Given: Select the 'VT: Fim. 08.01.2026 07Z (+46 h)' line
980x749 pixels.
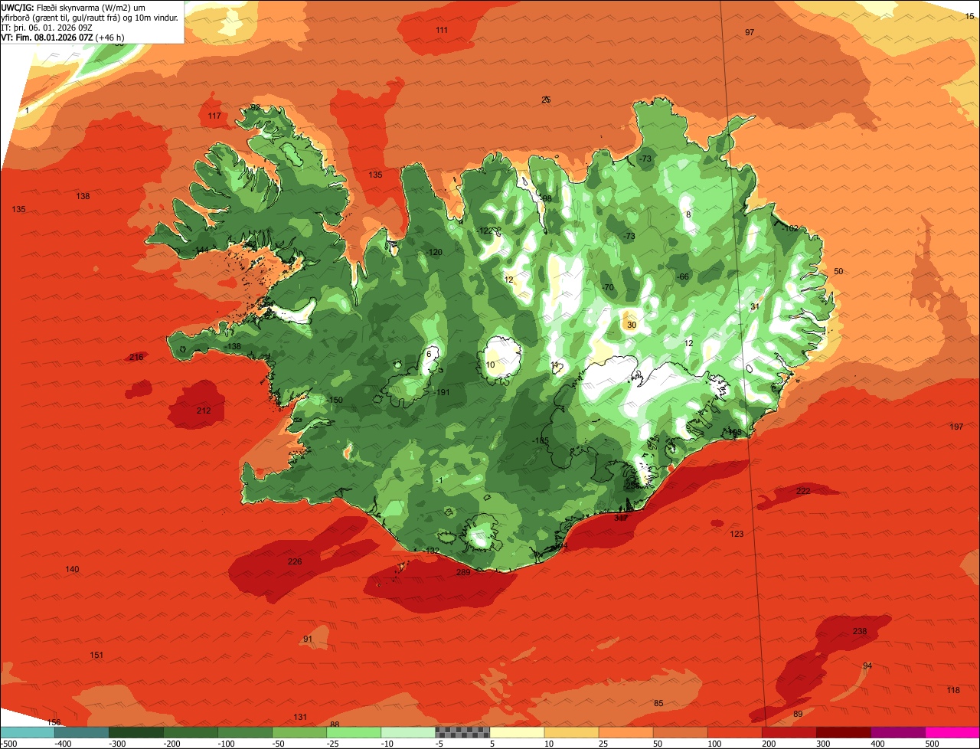Looking at the screenshot, I should tap(63, 37).
